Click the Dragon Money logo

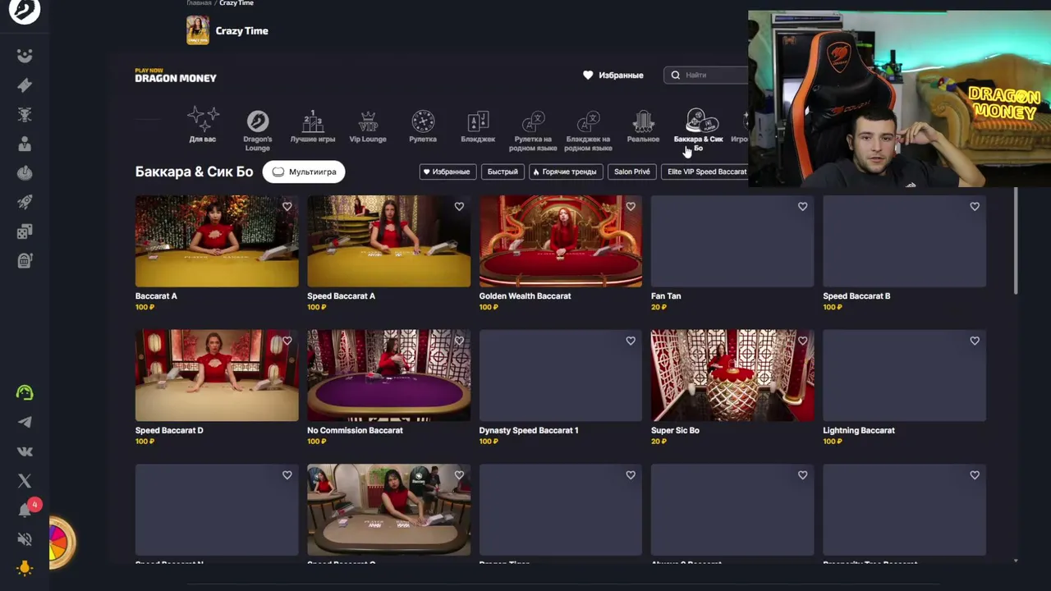click(176, 76)
